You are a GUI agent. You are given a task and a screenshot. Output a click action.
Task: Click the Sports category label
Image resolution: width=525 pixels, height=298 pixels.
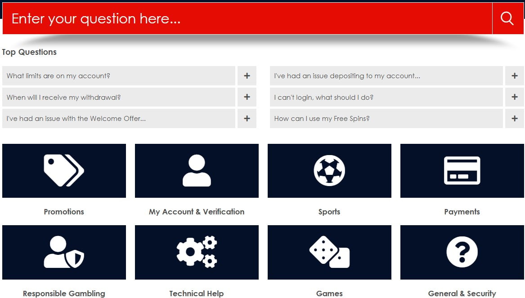pos(329,212)
